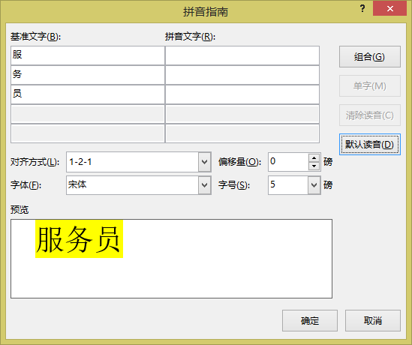Viewport: 412px width, 345px height.
Task: Click the 偏移量(O) label
Action: pos(239,162)
